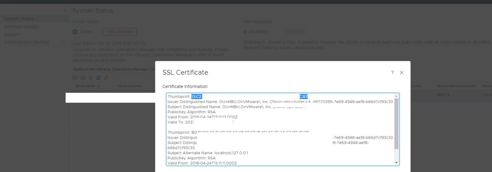The width and height of the screenshot is (492, 172).
Task: Click the High Availability label
Action: pyautogui.click(x=258, y=22)
